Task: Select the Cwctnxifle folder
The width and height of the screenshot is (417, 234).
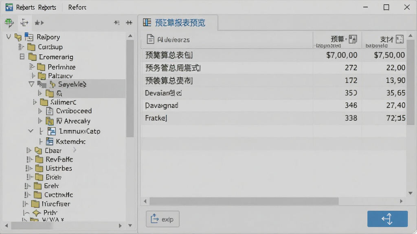Action: pyautogui.click(x=59, y=195)
